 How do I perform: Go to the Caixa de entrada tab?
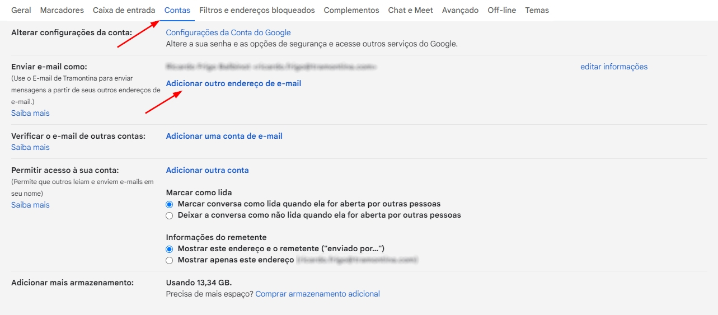124,10
